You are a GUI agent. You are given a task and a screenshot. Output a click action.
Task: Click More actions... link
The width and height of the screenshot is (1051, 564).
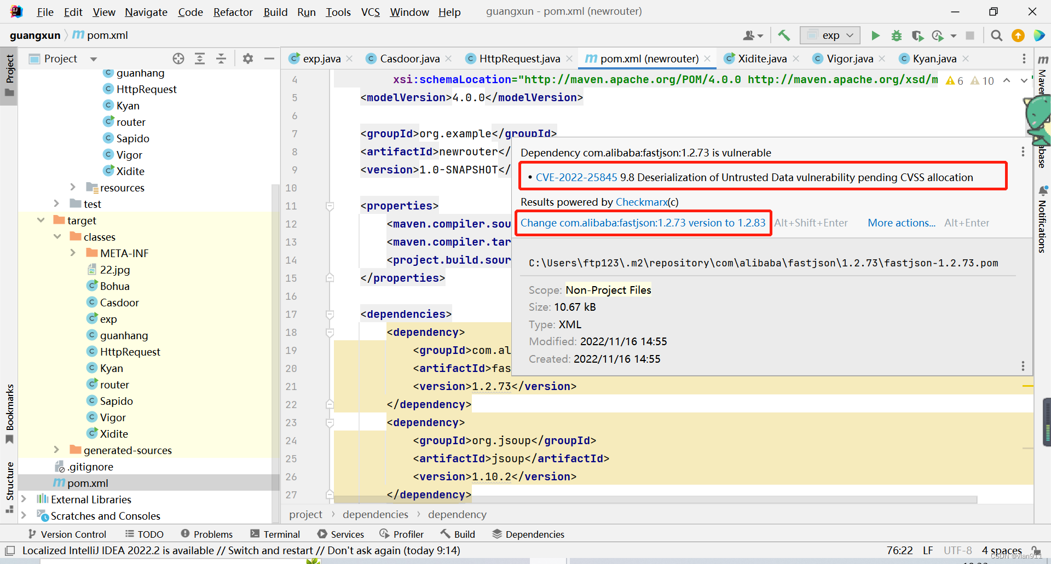click(x=902, y=223)
